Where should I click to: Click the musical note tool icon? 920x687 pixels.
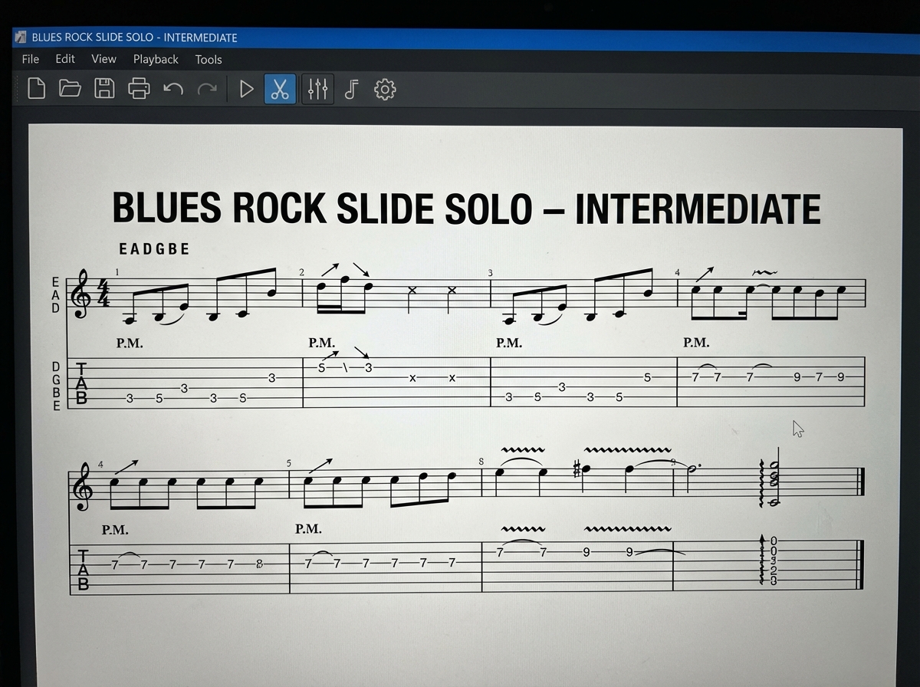tap(351, 89)
